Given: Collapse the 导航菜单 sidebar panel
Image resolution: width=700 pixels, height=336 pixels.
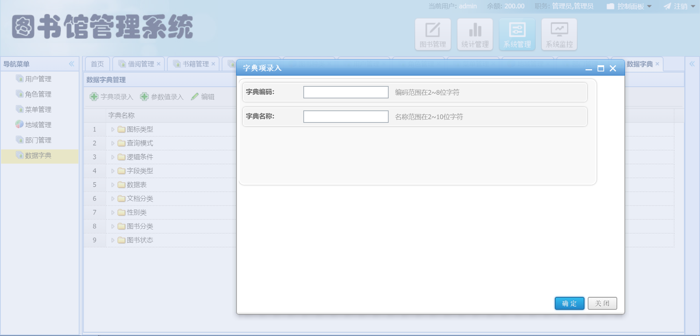Looking at the screenshot, I should pyautogui.click(x=71, y=64).
